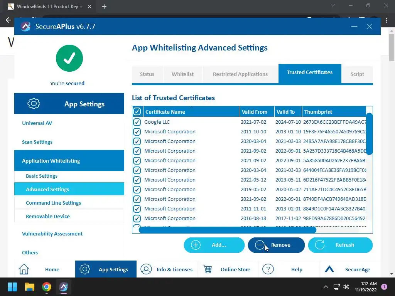Image resolution: width=395 pixels, height=296 pixels.
Task: Uncheck certificate with thumbprint starting 644004FC
Action: click(137, 170)
